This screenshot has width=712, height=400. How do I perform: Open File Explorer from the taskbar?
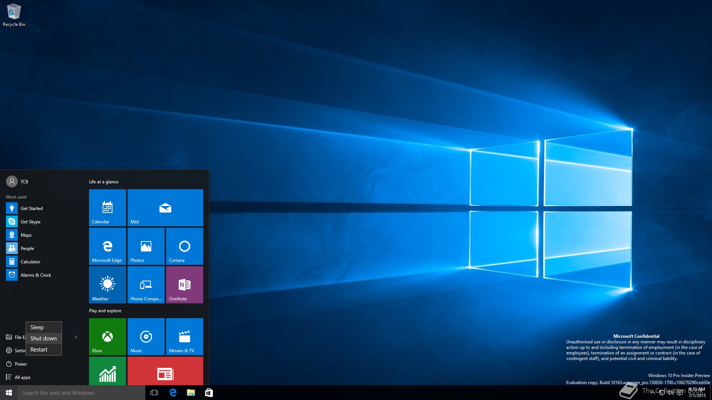[191, 393]
